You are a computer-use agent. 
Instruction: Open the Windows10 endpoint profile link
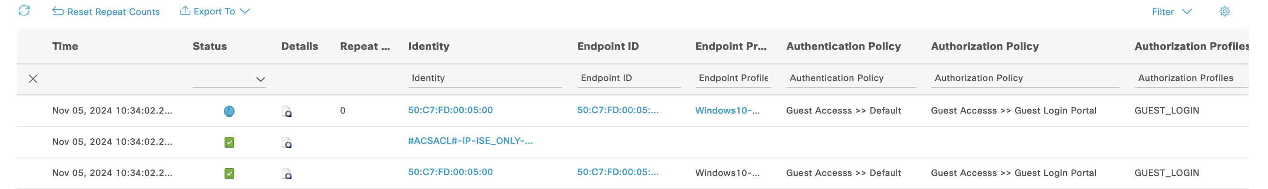click(727, 111)
